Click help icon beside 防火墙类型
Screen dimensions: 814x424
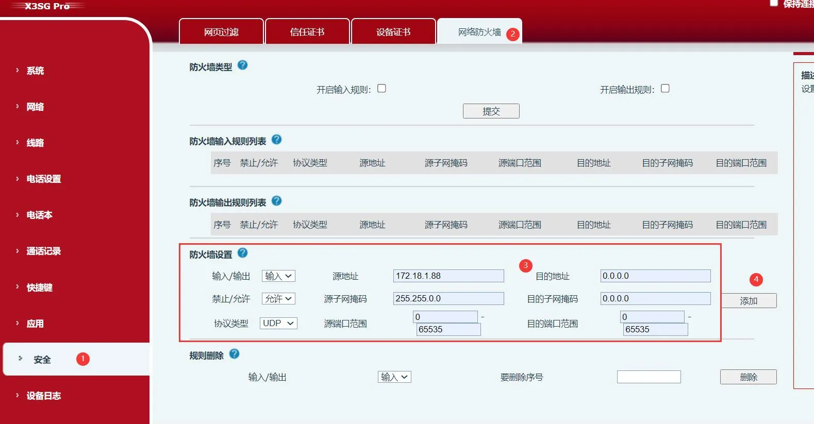coord(242,65)
